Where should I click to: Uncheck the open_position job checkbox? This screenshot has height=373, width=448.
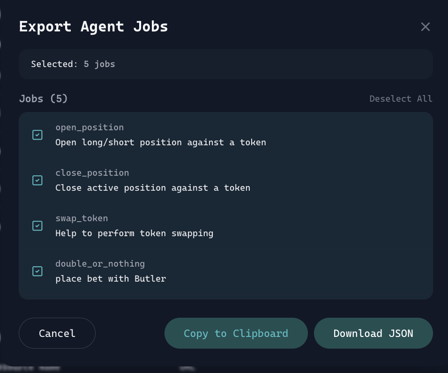[37, 135]
